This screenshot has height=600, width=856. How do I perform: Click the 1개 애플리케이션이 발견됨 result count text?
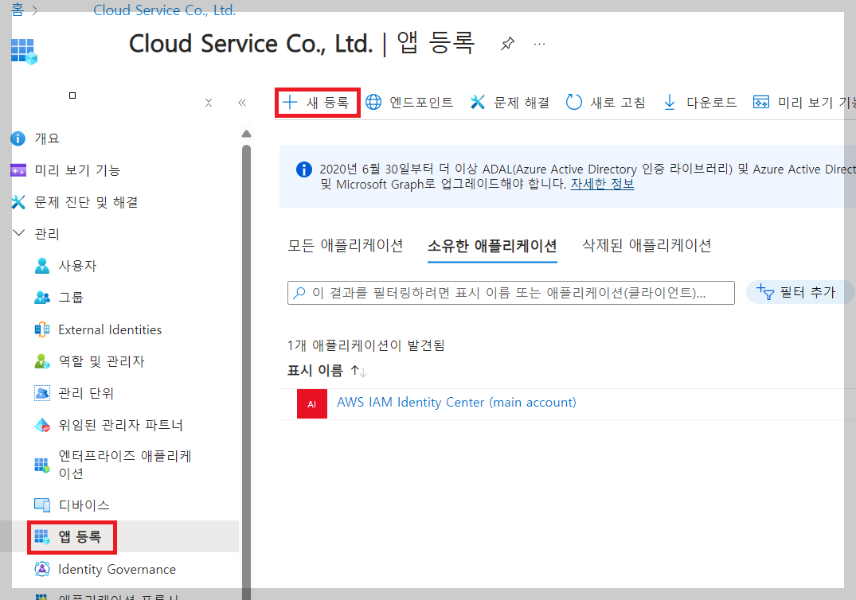click(x=365, y=345)
